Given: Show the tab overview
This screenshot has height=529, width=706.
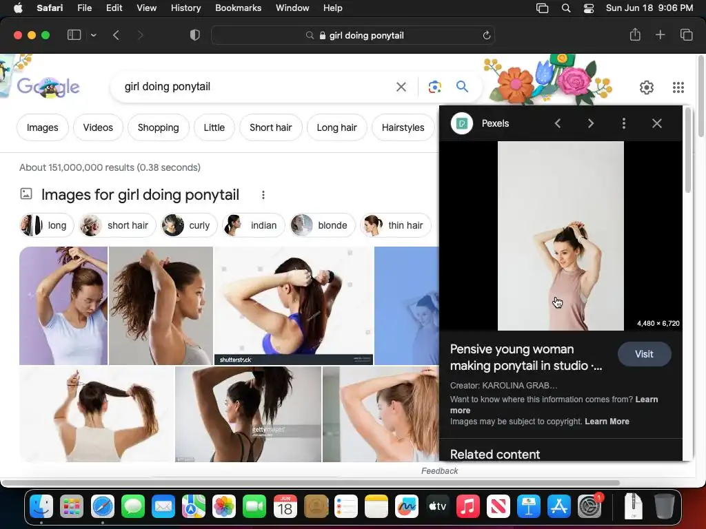Looking at the screenshot, I should coord(686,35).
